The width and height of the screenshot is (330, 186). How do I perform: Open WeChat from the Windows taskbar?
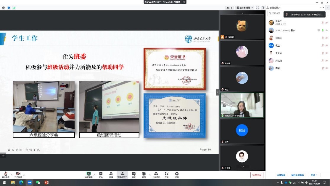point(38,183)
